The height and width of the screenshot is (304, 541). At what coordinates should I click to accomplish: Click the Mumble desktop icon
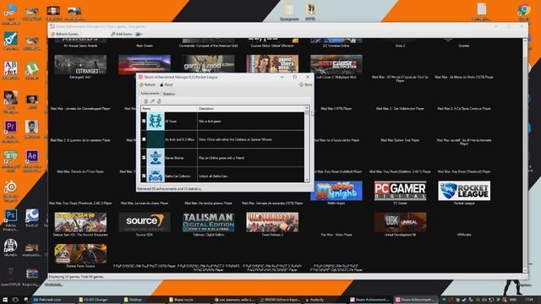(11, 245)
